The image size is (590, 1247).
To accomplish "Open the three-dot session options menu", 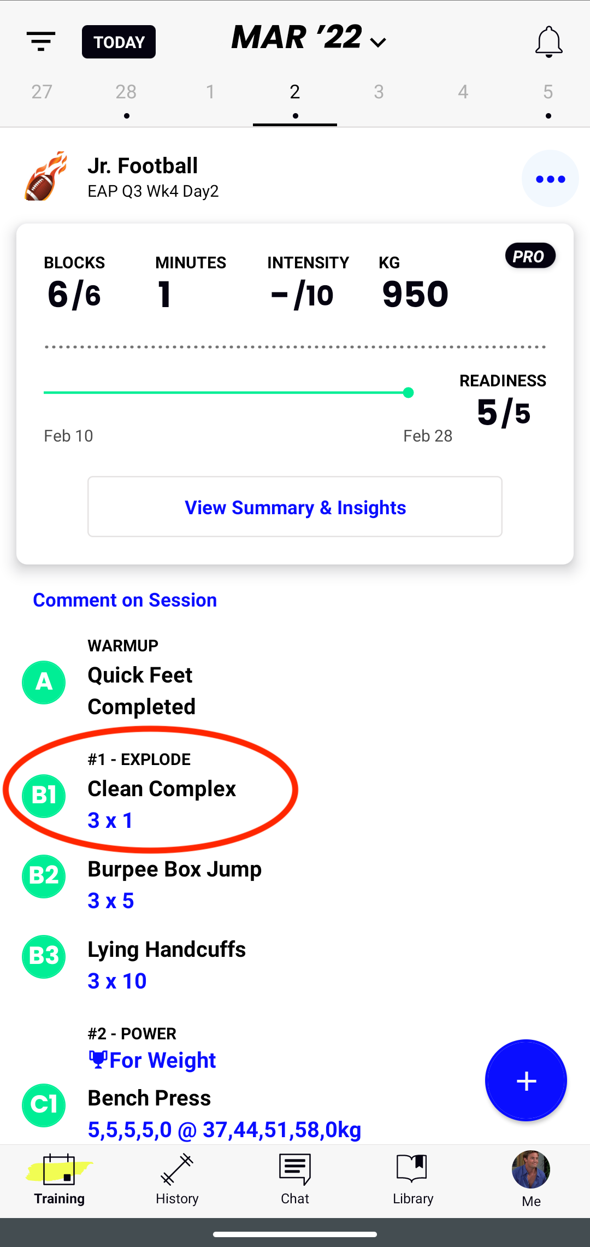I will [x=550, y=179].
